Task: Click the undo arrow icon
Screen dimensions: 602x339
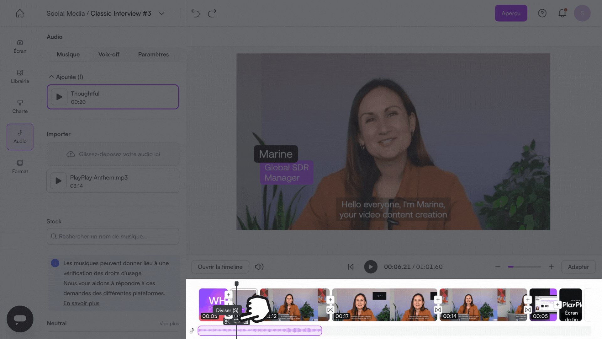Action: click(x=195, y=13)
